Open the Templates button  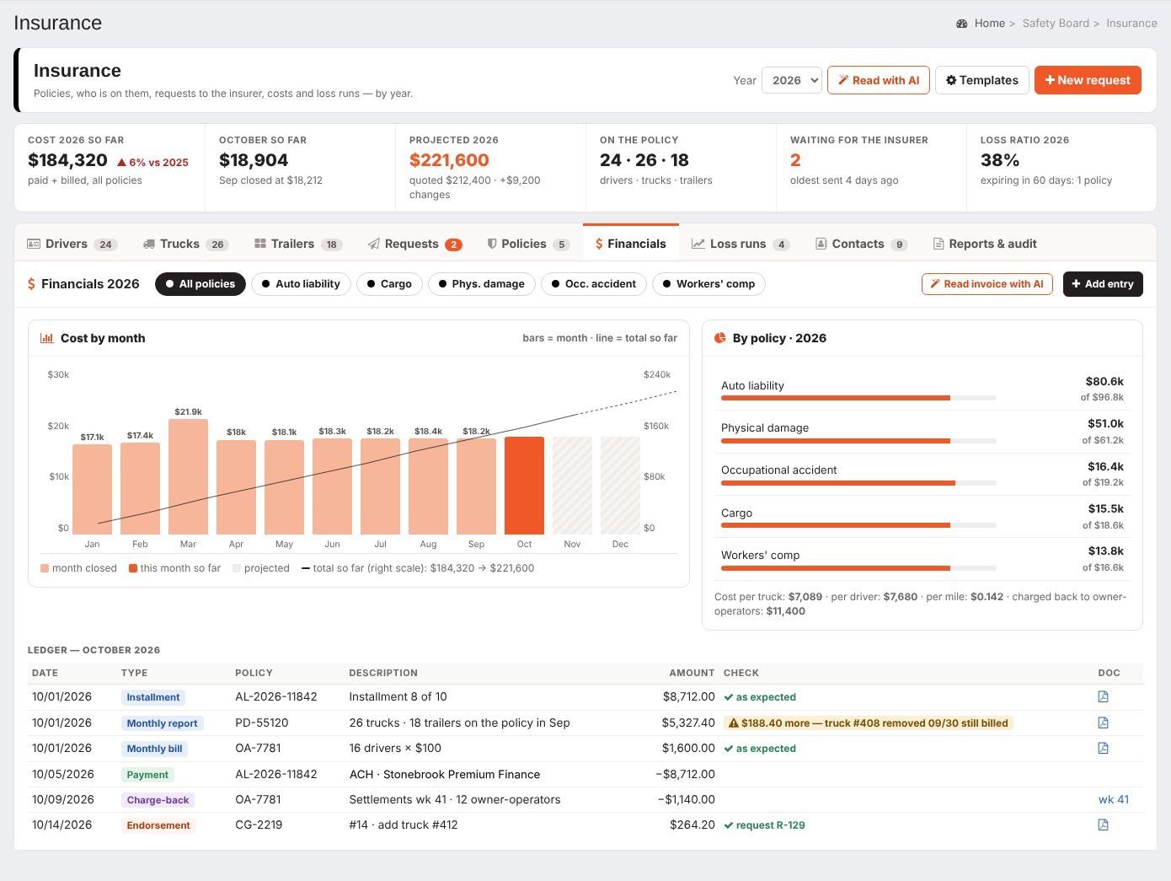coord(982,80)
